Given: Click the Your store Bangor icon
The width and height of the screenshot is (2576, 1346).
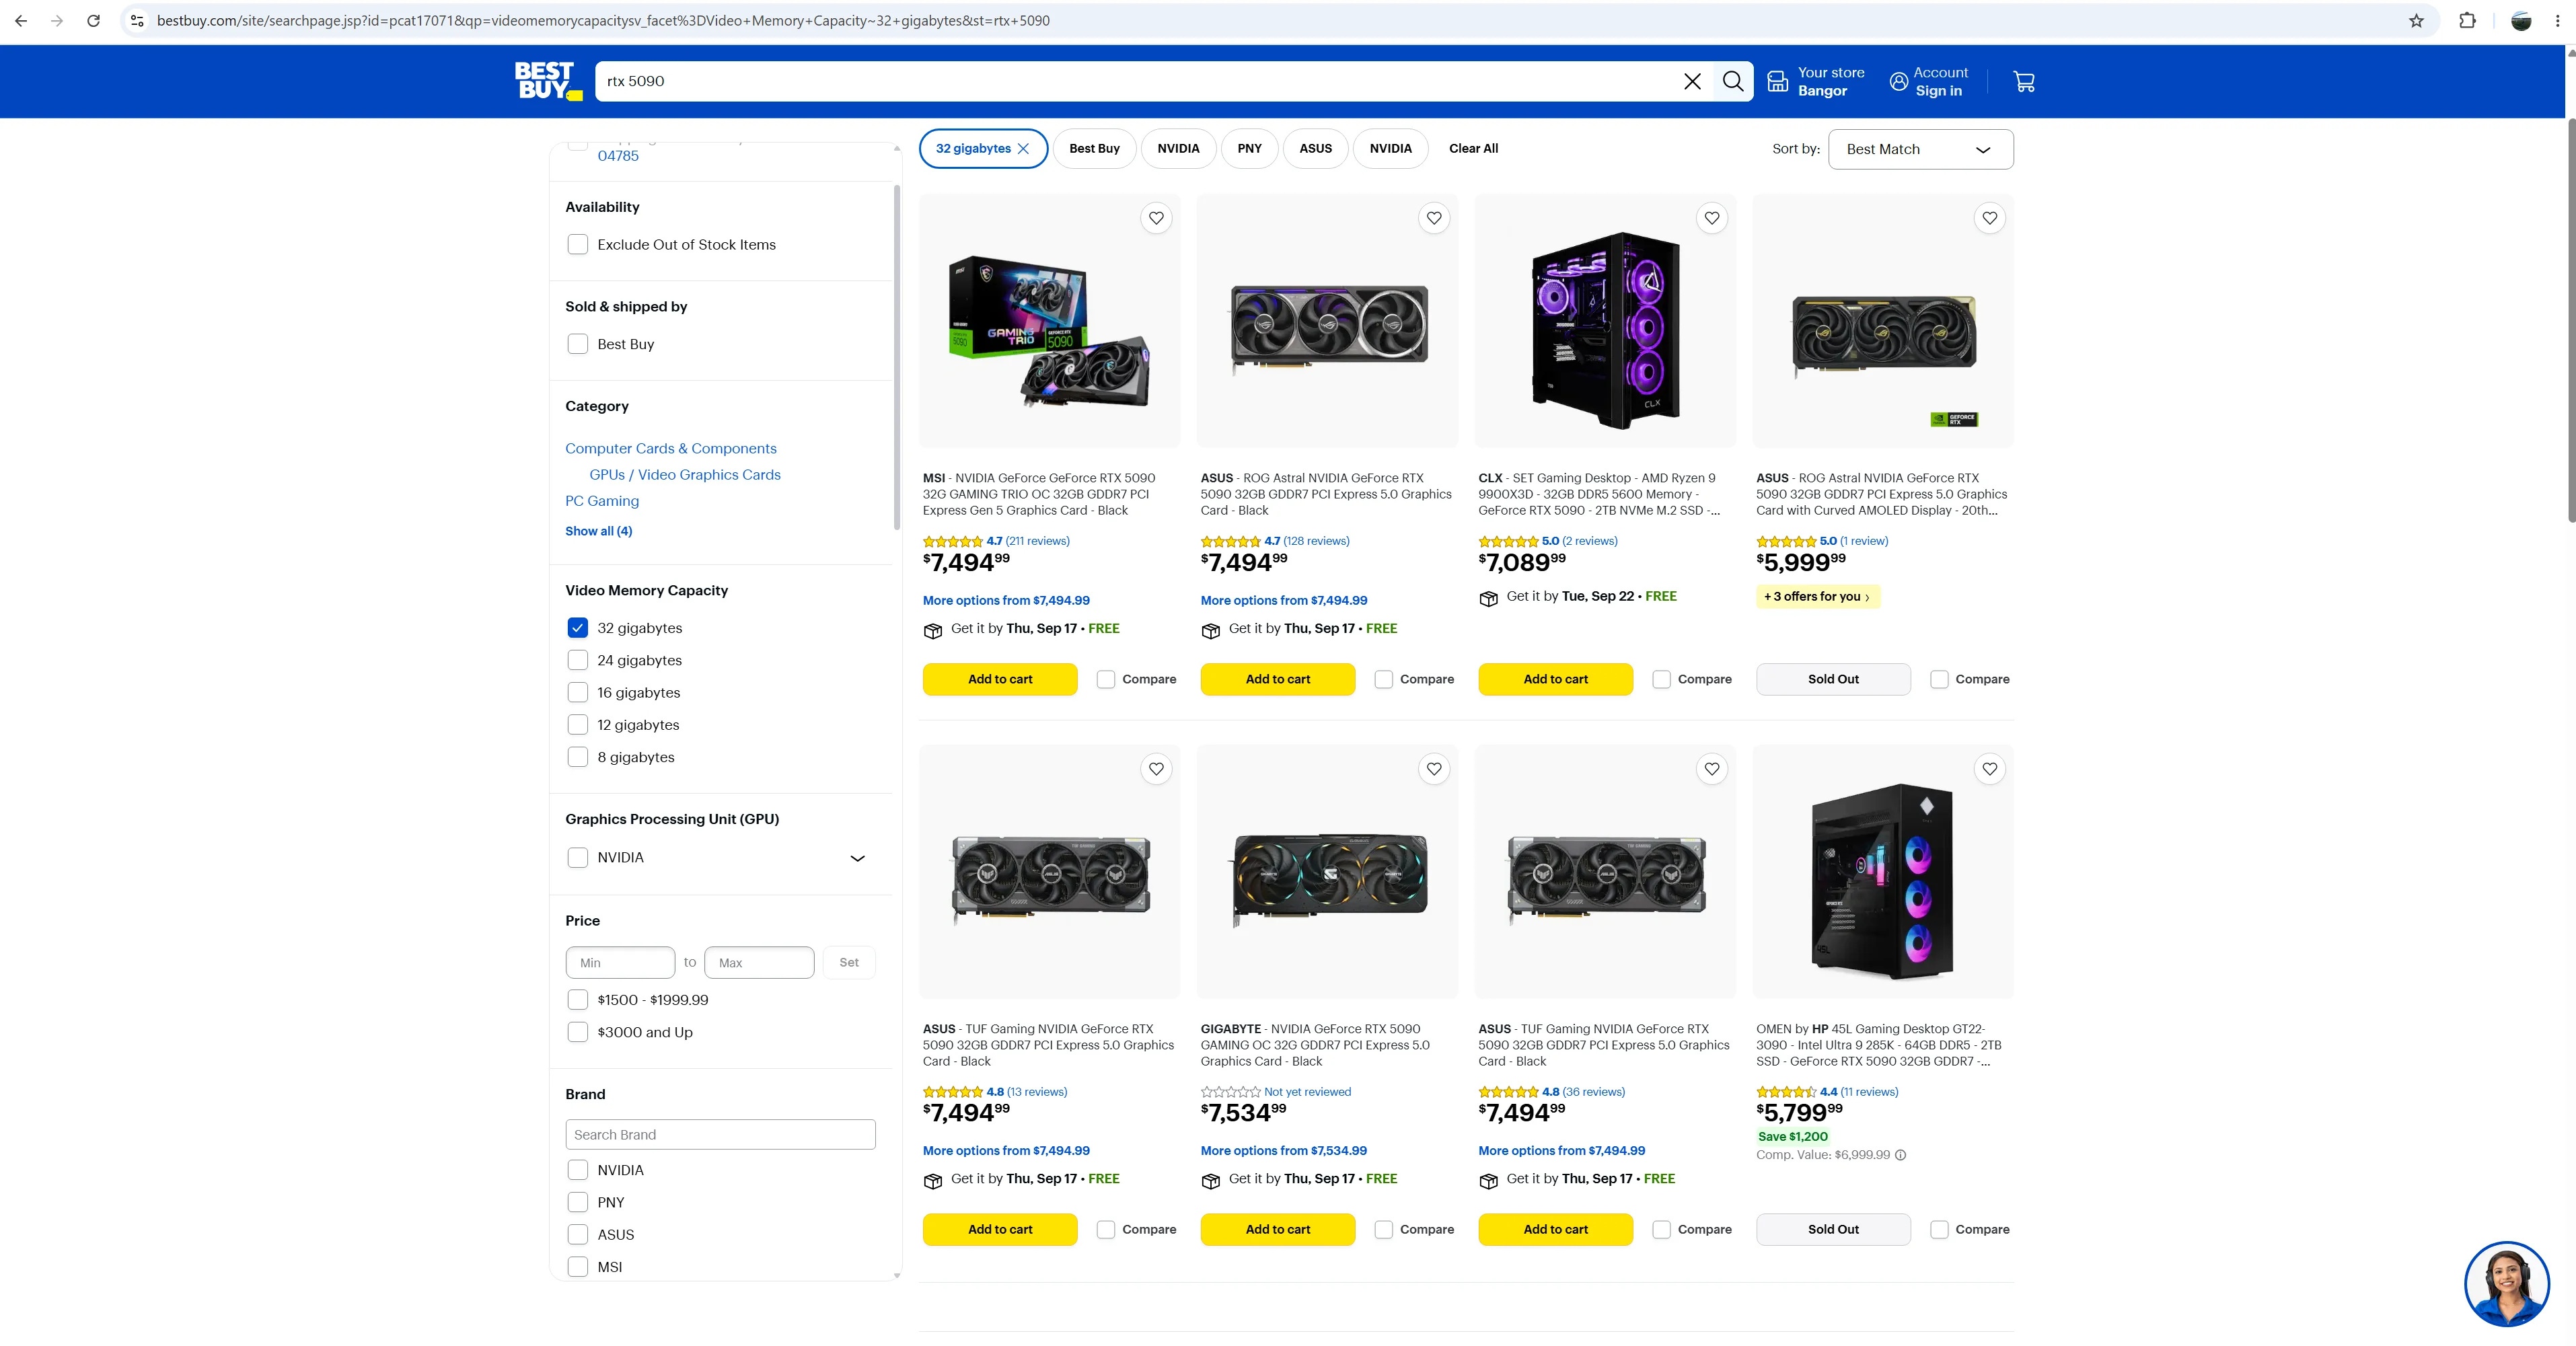Looking at the screenshot, I should click(1777, 81).
